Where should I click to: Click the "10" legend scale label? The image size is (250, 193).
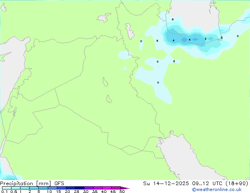49,191
